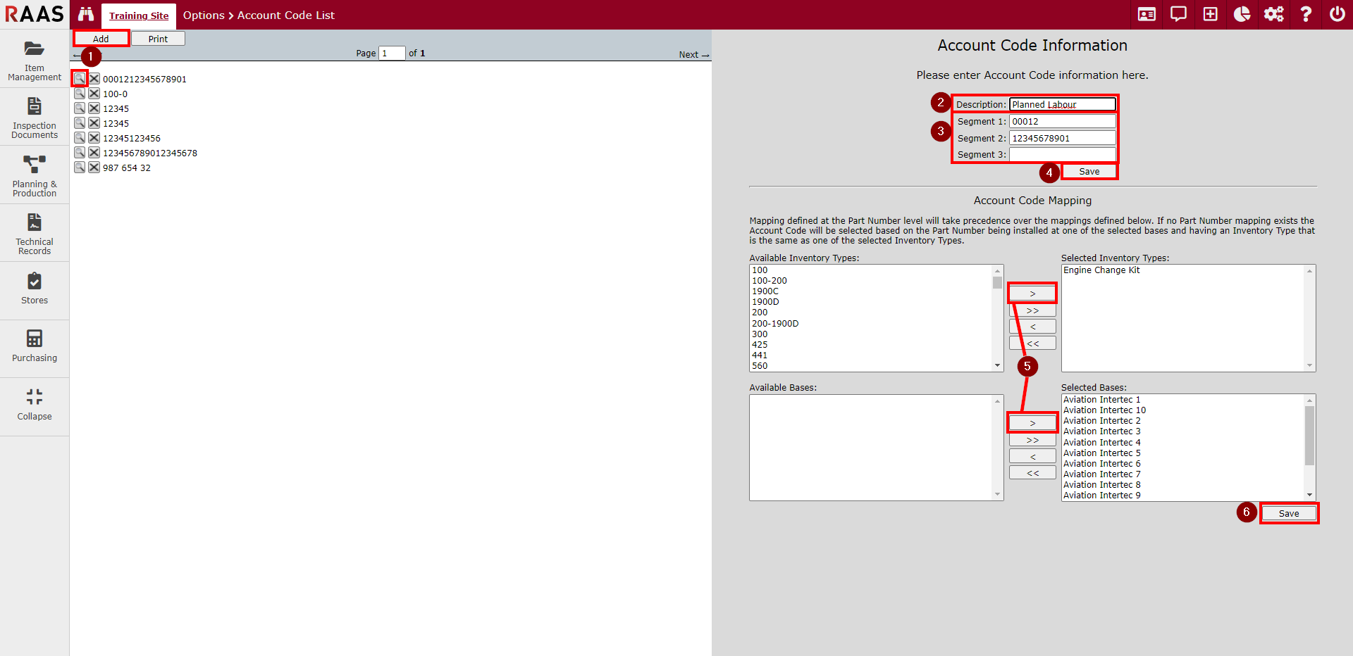The width and height of the screenshot is (1353, 656).
Task: Open the Stores sidebar module
Action: click(x=35, y=289)
